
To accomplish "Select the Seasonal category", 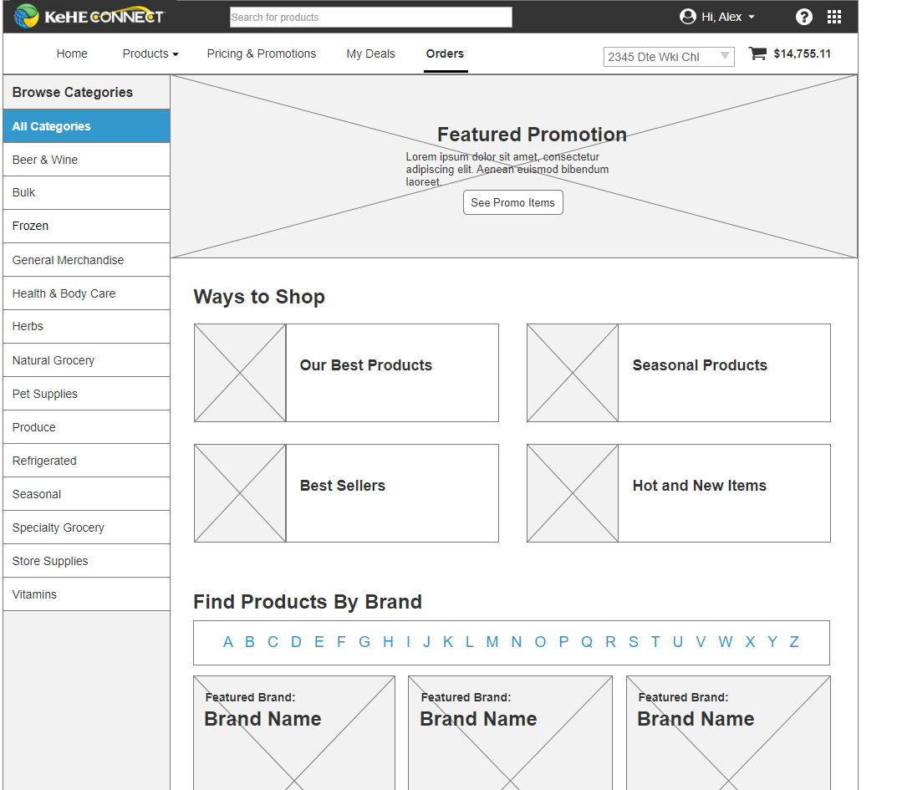I will [86, 494].
